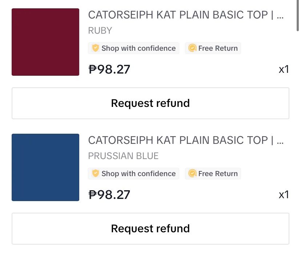Viewport: 301px width, 254px height.
Task: Click the x1 quantity on the Ruby item
Action: [284, 69]
